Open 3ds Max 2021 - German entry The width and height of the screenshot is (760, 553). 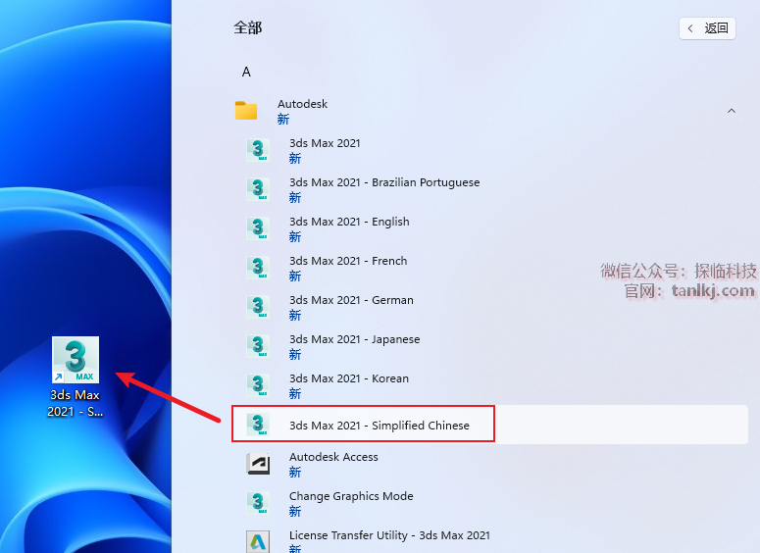point(489,307)
